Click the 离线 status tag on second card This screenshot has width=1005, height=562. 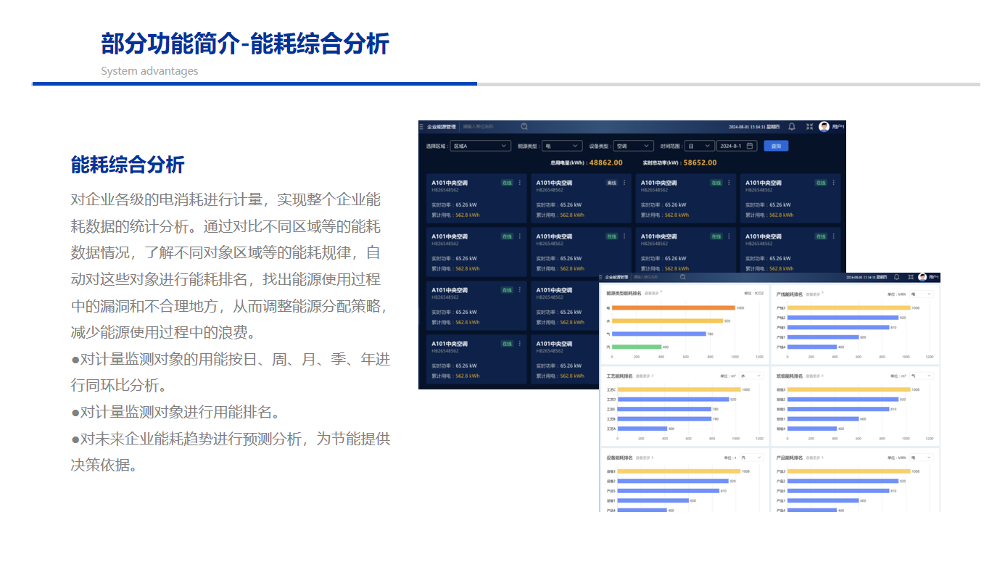tap(611, 183)
